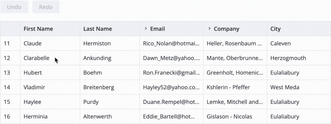Click the Redo button

click(x=46, y=7)
